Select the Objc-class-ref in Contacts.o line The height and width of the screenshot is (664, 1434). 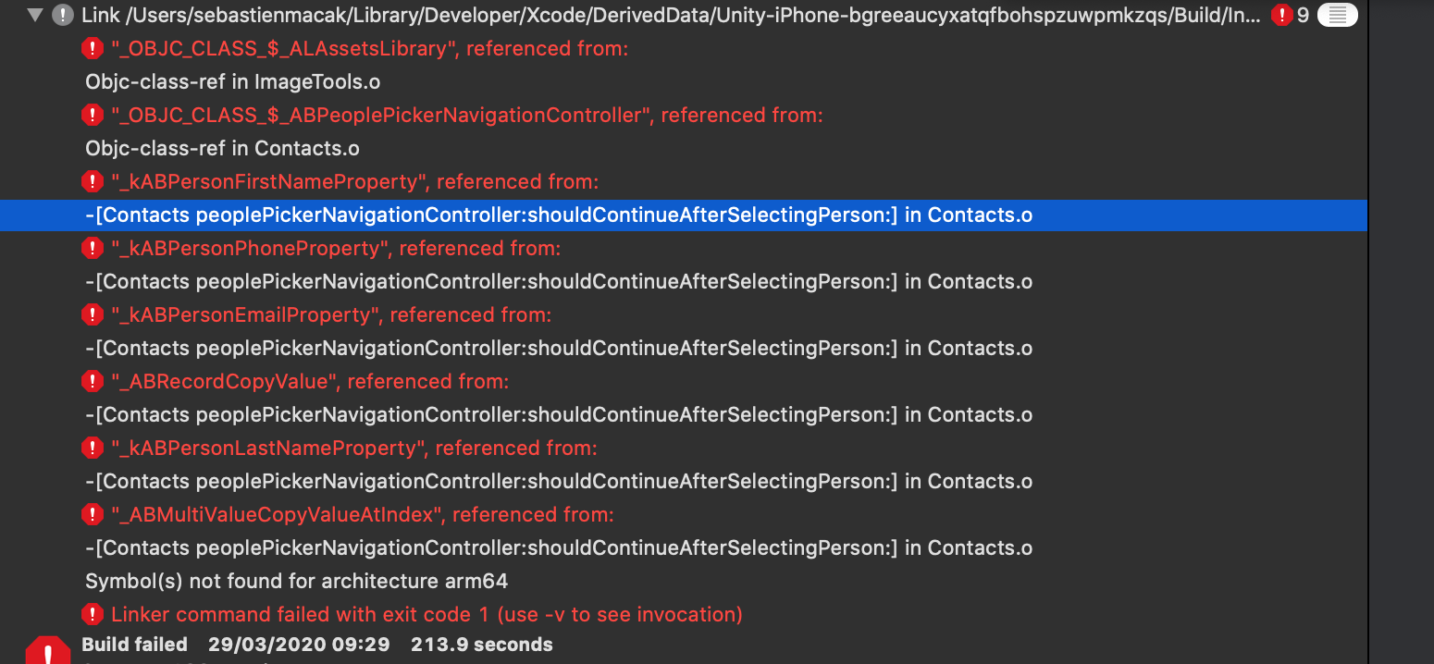(222, 148)
